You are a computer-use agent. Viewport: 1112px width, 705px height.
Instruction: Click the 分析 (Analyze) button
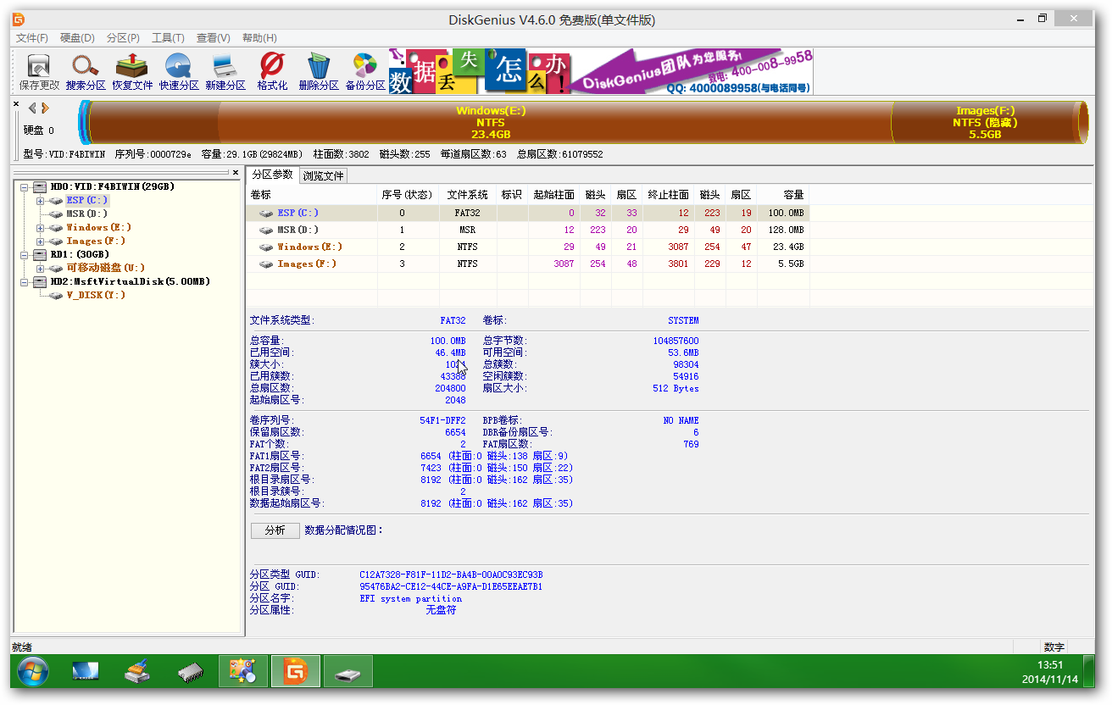click(x=275, y=530)
